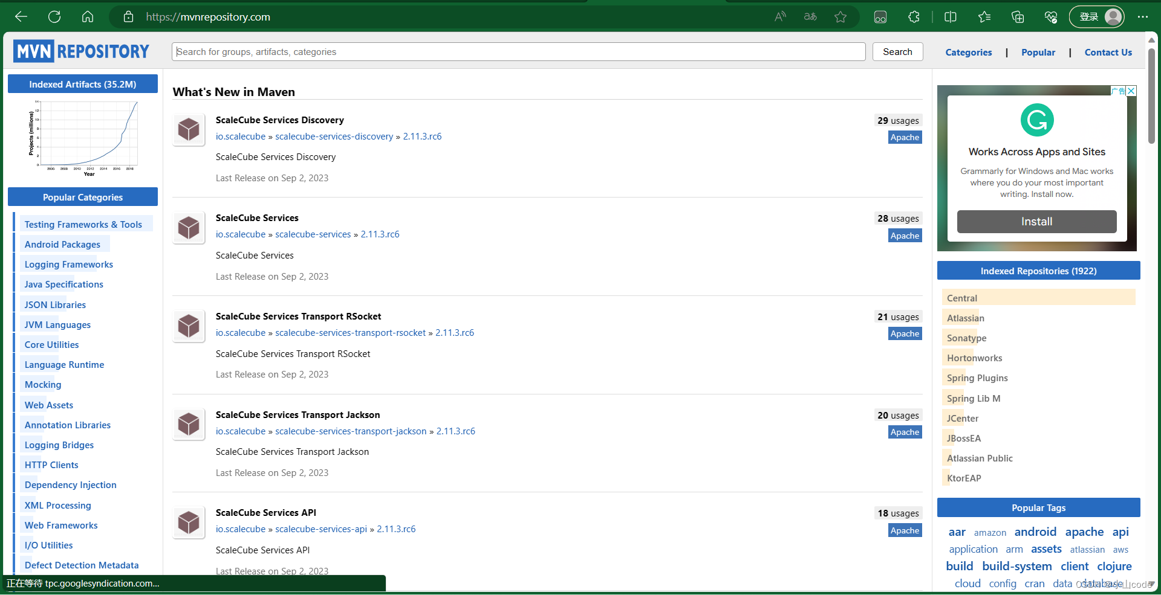Open Testing Frameworks & Tools category
The width and height of the screenshot is (1161, 595).
[x=83, y=224]
